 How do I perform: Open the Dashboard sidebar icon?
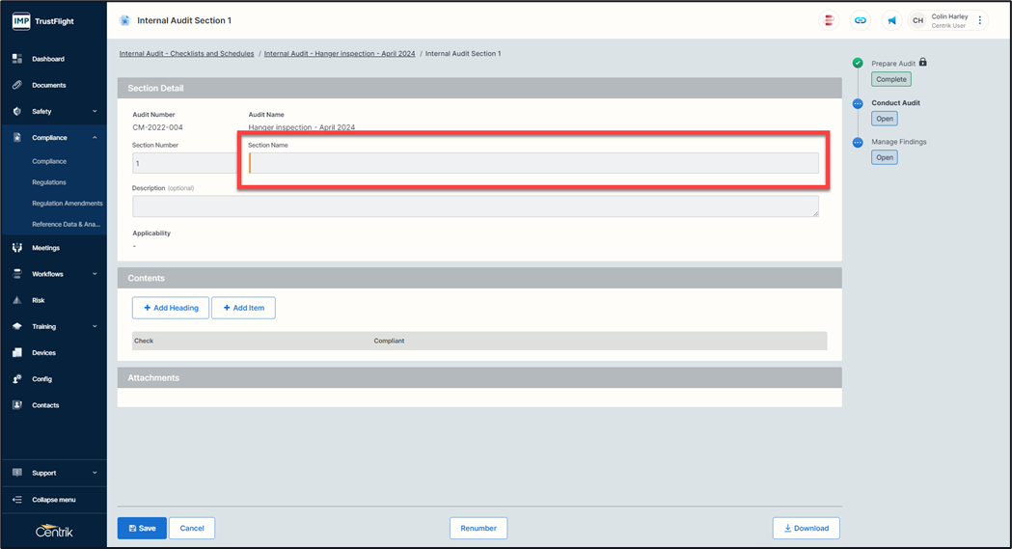pyautogui.click(x=17, y=59)
